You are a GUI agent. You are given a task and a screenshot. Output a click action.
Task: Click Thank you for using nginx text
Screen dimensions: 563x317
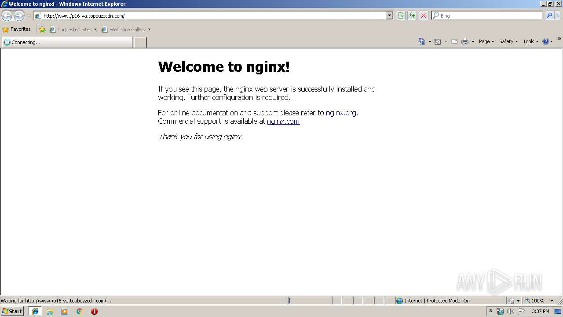[x=201, y=136]
